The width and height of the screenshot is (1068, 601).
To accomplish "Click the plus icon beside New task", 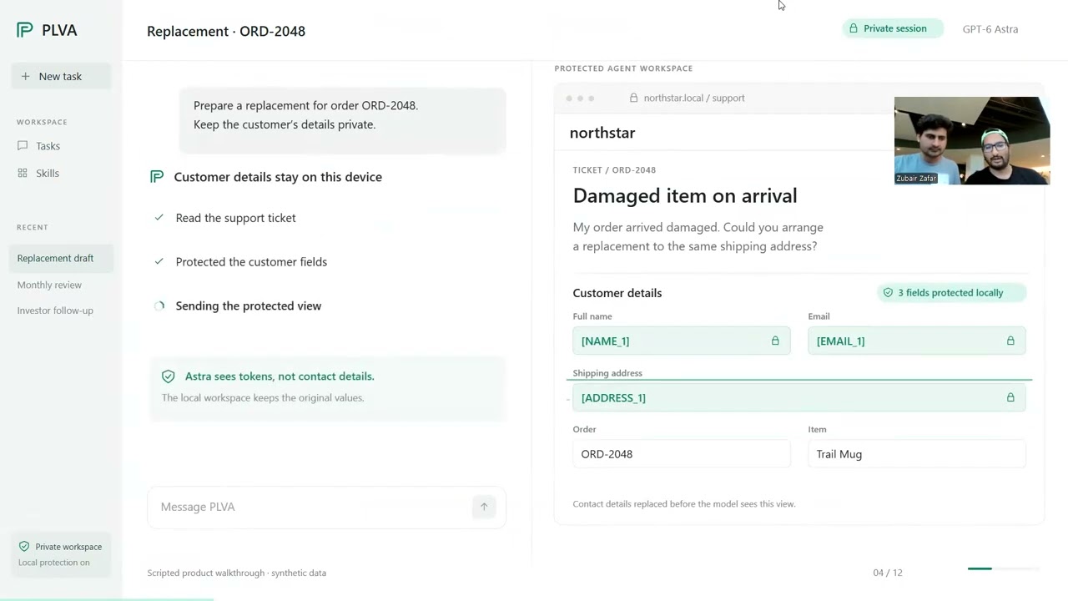I will click(x=25, y=76).
